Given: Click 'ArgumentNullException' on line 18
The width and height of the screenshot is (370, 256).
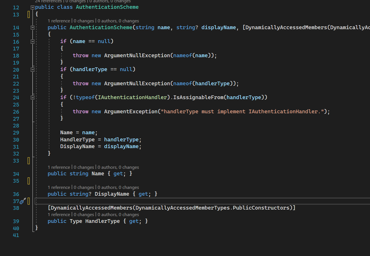Looking at the screenshot, I should coord(137,56).
